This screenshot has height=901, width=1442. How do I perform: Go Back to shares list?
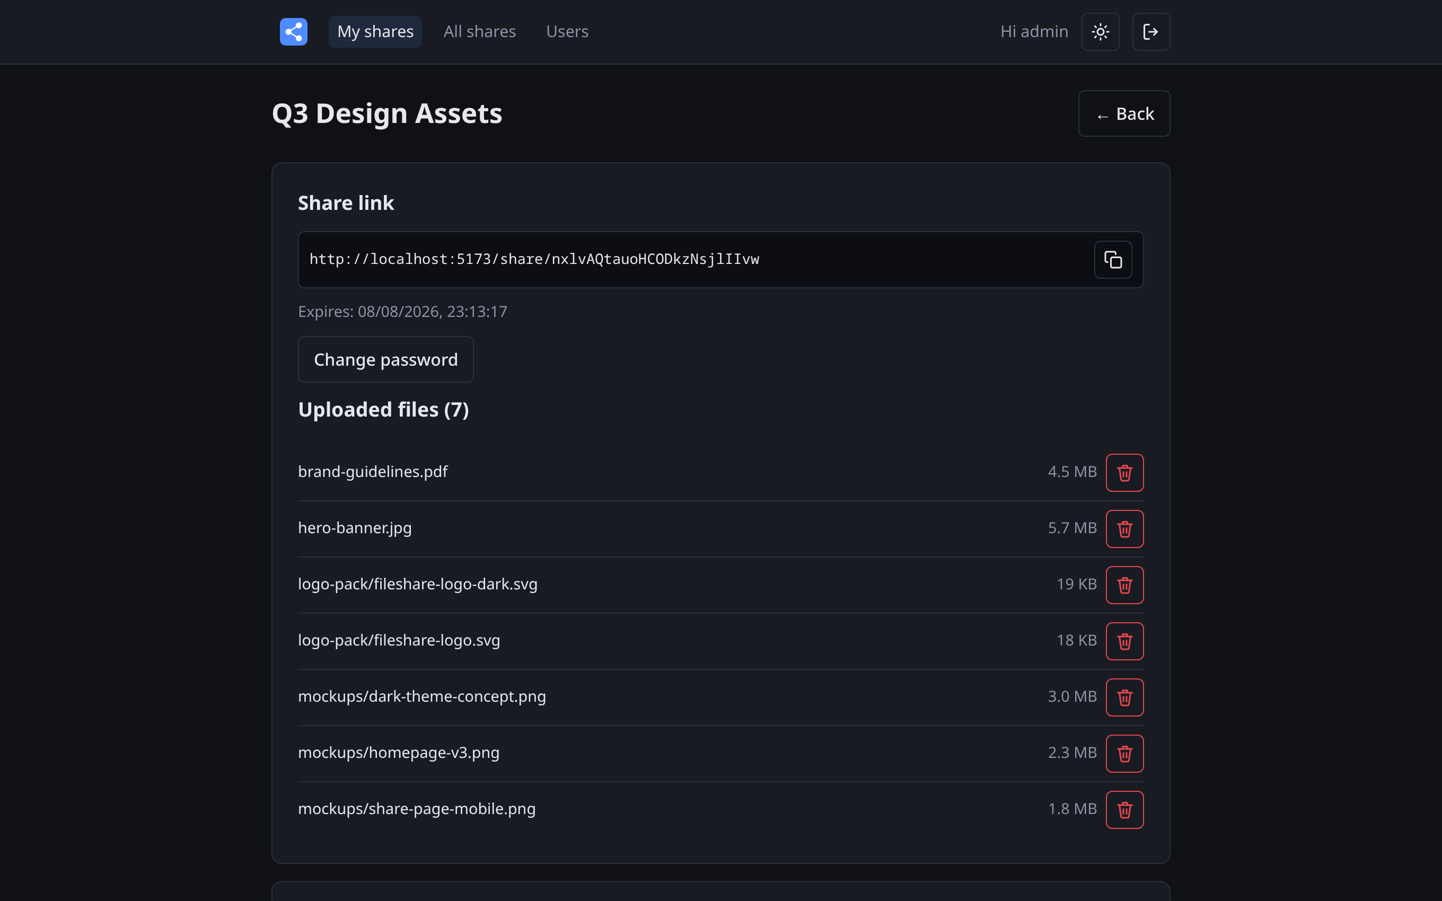(1124, 113)
